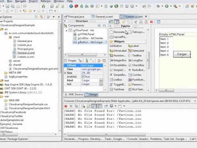Open the Package Explorer view menu dropdown
The width and height of the screenshot is (197, 148).
[54, 17]
